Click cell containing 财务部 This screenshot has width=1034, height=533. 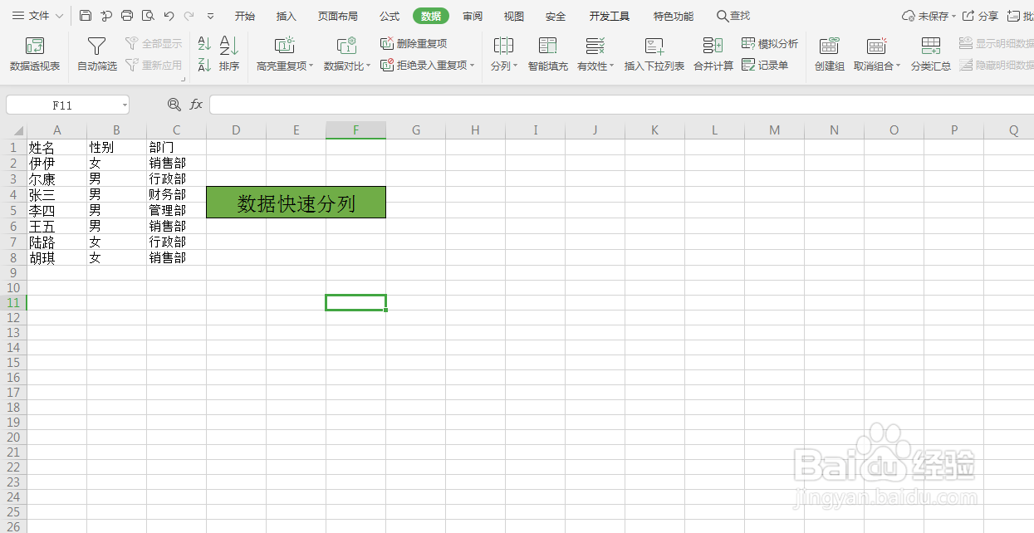[x=176, y=194]
